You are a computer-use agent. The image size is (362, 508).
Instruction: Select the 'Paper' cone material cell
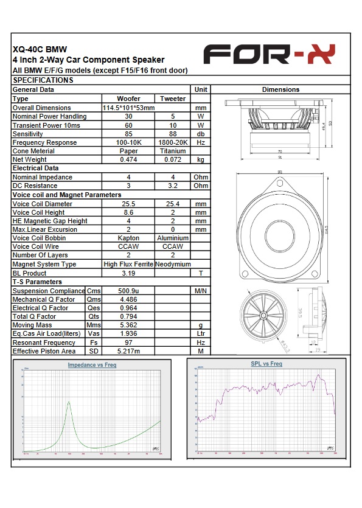coord(128,151)
